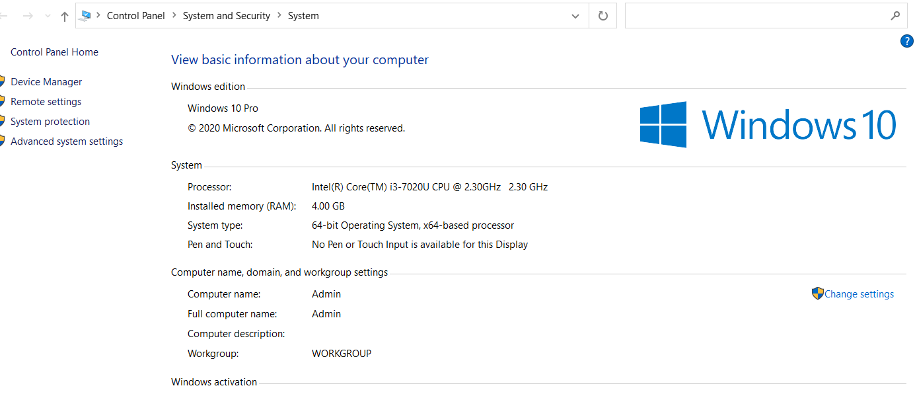Click the Full computer name label

pos(232,314)
